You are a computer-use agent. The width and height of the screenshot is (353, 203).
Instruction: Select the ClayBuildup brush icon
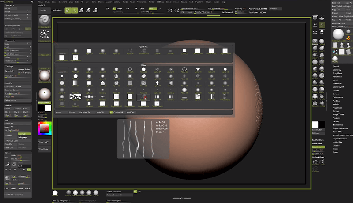point(322,41)
